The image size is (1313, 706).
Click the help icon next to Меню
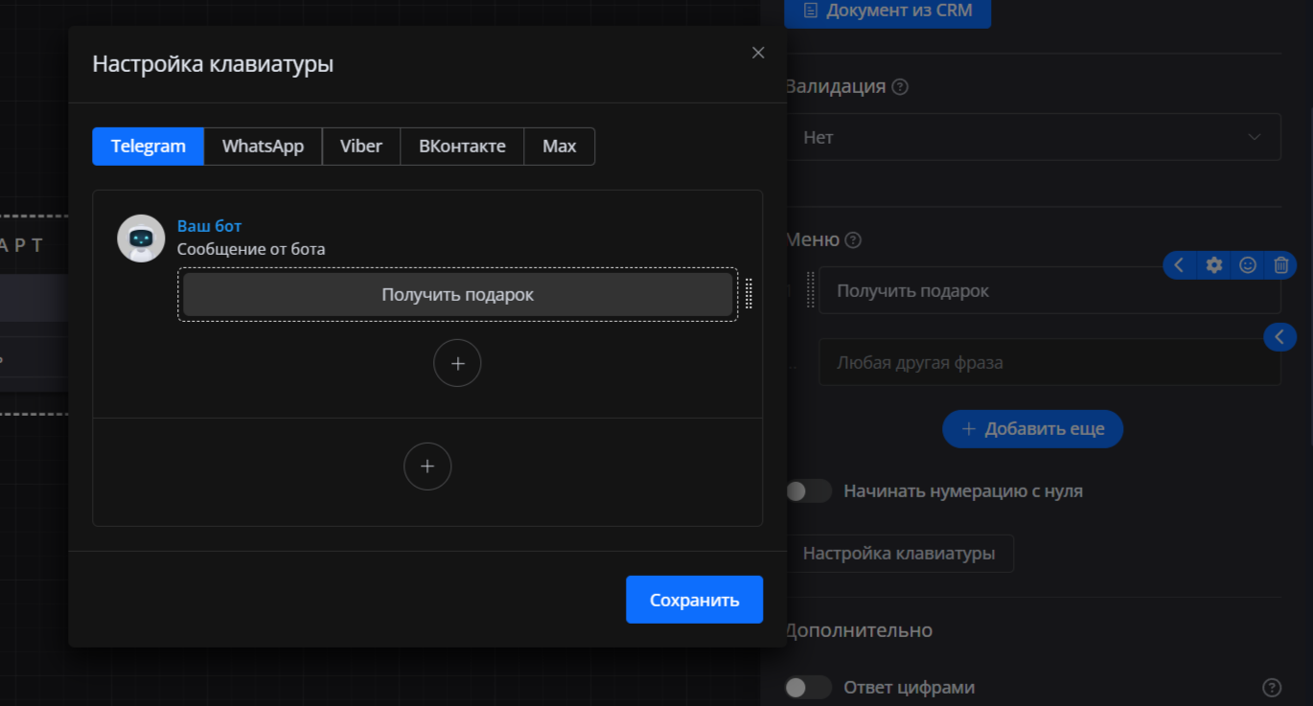click(x=853, y=240)
